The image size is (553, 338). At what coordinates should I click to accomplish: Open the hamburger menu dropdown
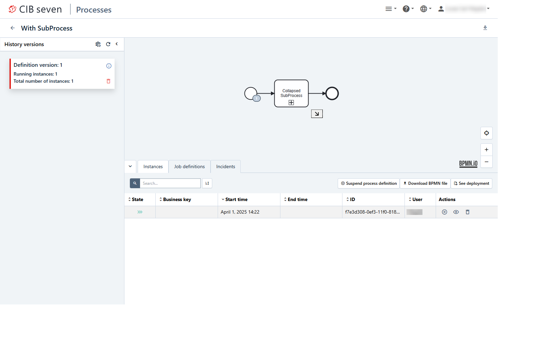click(391, 9)
